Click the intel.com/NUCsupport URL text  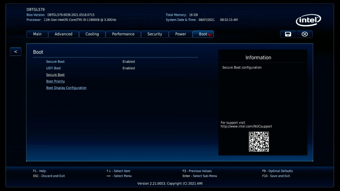click(x=246, y=126)
